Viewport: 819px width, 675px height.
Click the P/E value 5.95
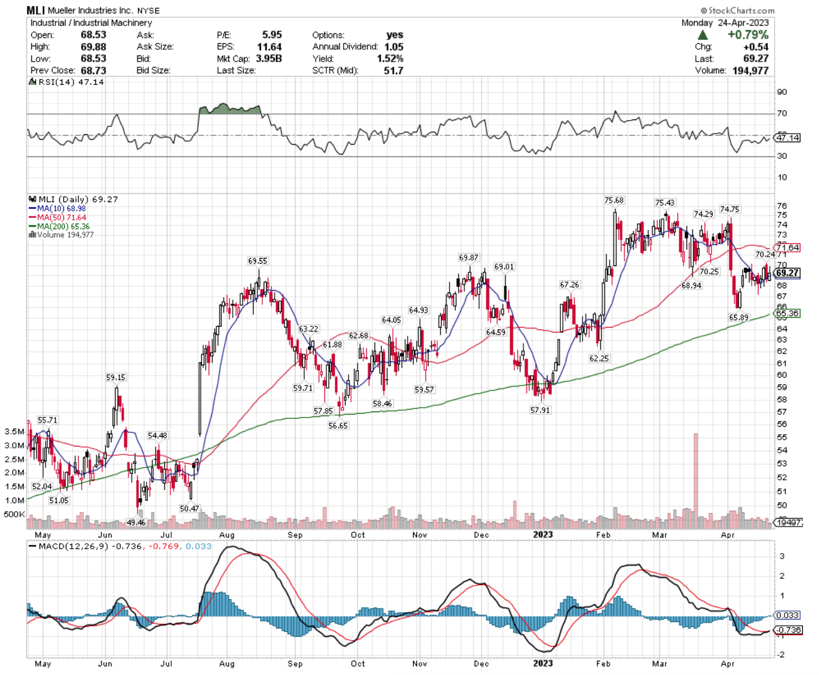coord(272,35)
